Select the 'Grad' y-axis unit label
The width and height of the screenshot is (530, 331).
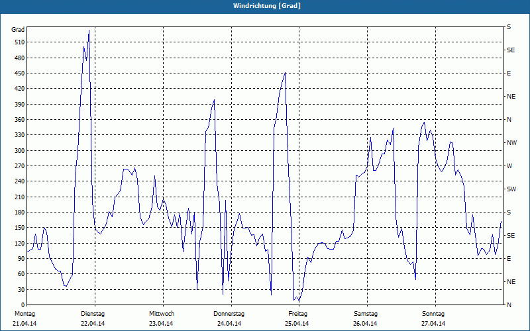click(18, 30)
